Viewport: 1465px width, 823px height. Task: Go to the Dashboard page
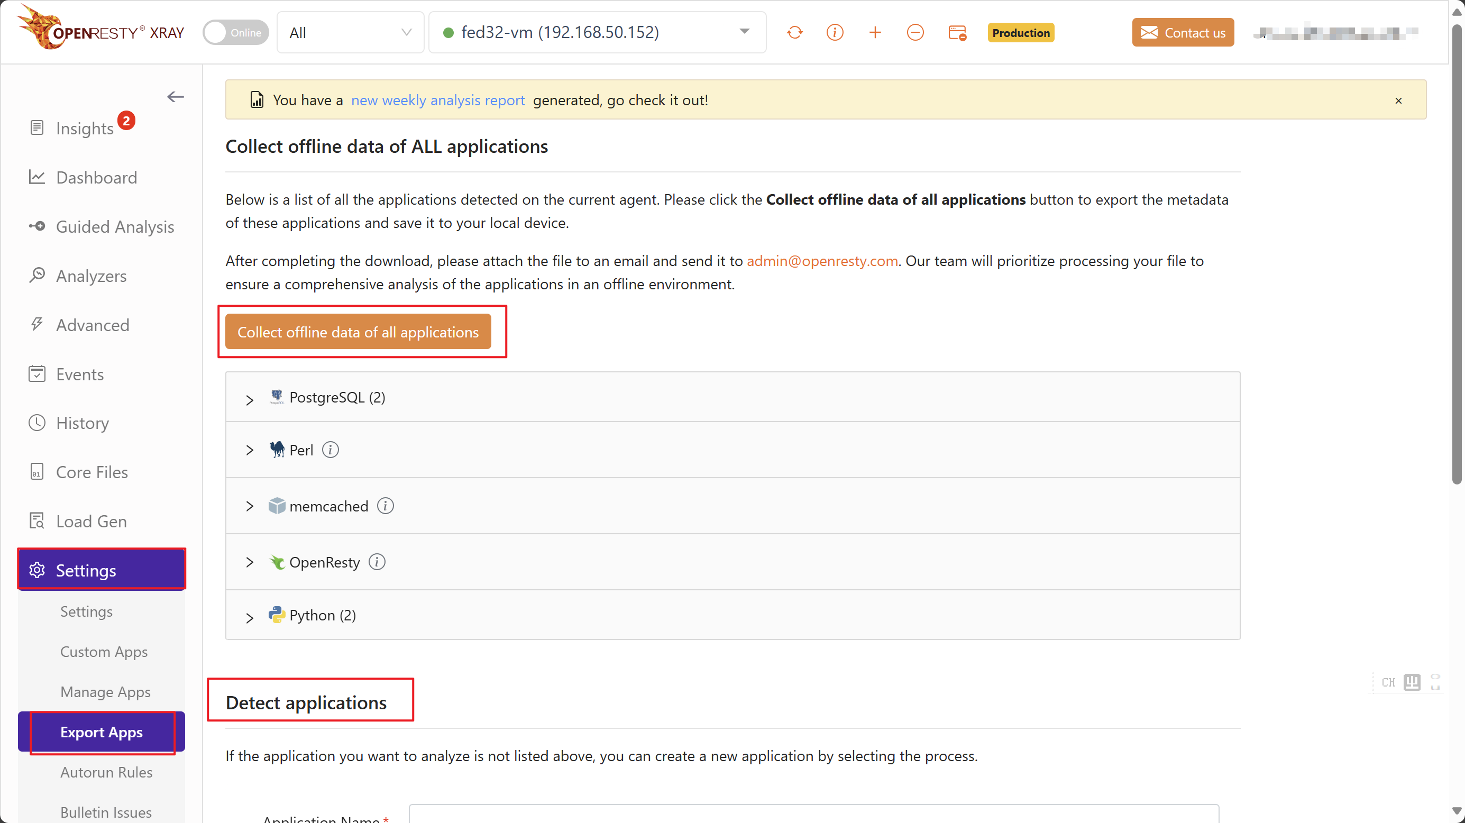coord(96,178)
